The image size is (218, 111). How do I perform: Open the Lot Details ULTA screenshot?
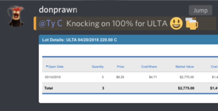[128, 69]
